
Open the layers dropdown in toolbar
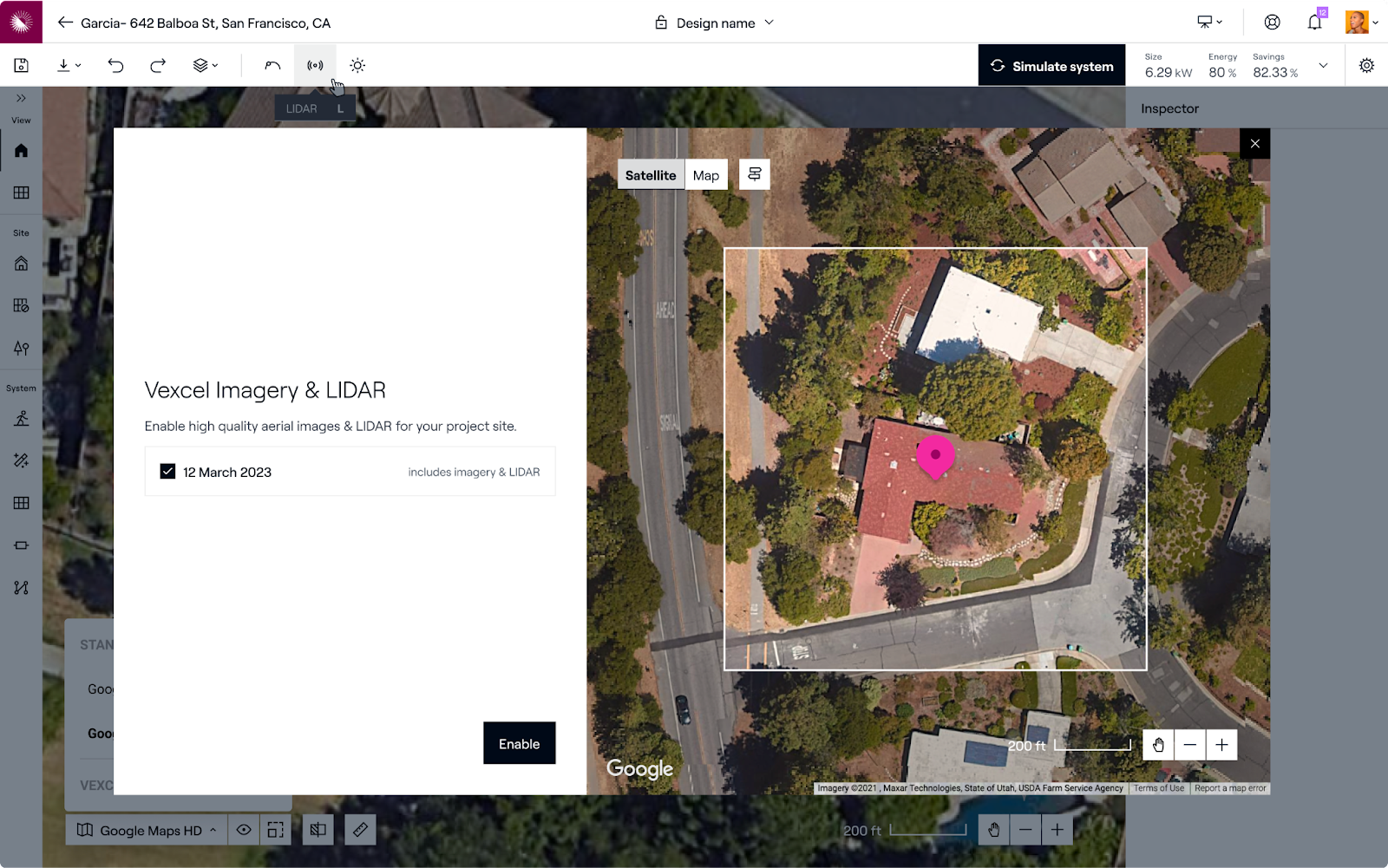coord(206,65)
